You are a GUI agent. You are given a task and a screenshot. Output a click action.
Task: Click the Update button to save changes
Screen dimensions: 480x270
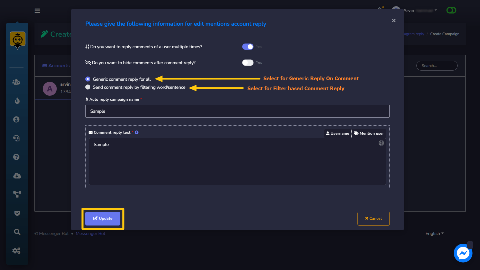102,218
